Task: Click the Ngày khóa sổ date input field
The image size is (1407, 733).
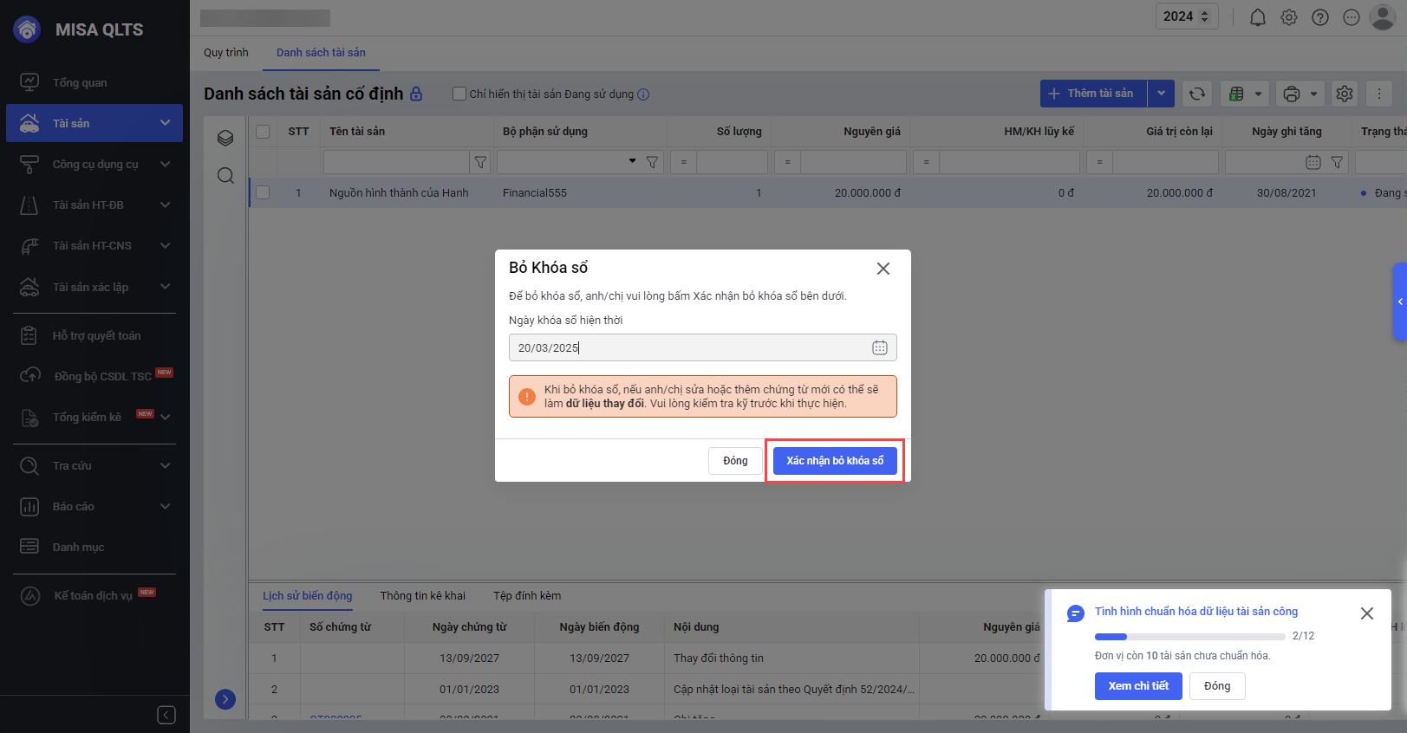Action: (689, 347)
